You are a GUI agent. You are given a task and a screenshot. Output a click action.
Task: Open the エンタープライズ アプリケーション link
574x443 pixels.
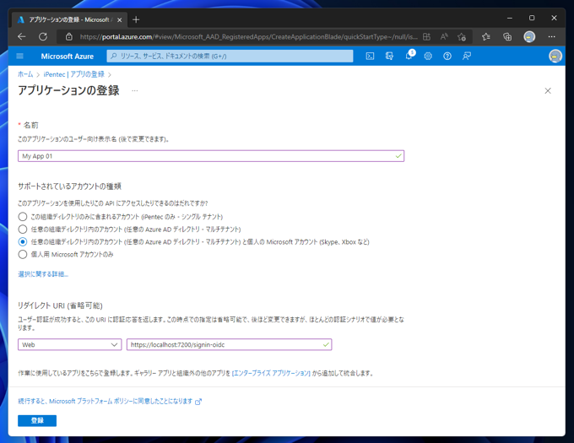coord(271,373)
